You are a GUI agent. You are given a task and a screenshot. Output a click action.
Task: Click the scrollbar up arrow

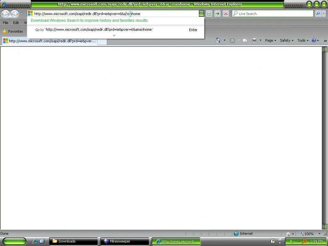click(325, 50)
